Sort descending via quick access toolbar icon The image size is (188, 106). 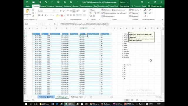click(71, 2)
